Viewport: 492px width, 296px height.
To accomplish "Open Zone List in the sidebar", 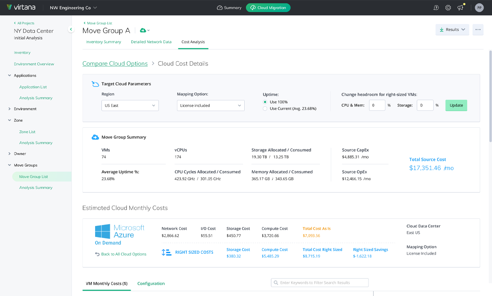I will (27, 132).
